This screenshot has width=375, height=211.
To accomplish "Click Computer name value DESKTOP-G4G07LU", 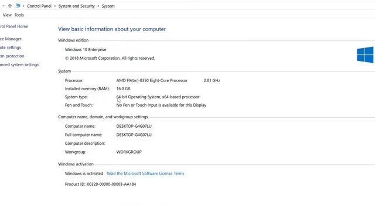I will [x=134, y=126].
